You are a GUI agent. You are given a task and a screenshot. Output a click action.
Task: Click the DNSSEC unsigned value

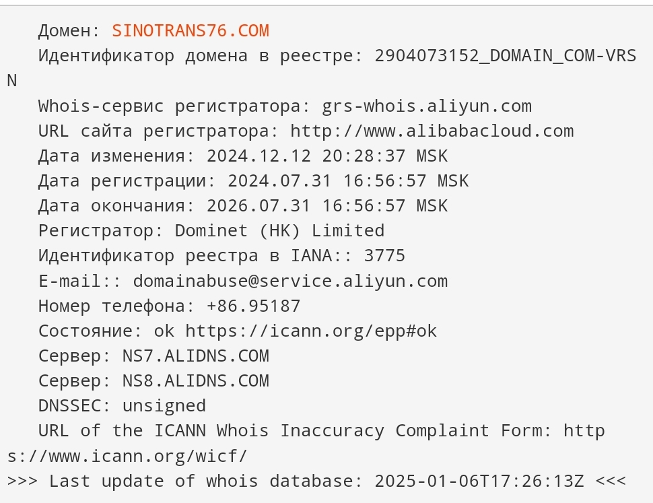point(164,406)
